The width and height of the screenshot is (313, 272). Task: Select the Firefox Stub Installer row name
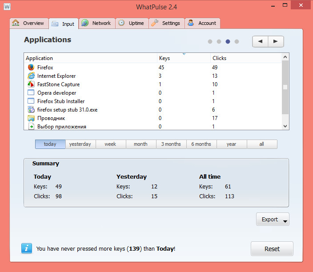[61, 101]
